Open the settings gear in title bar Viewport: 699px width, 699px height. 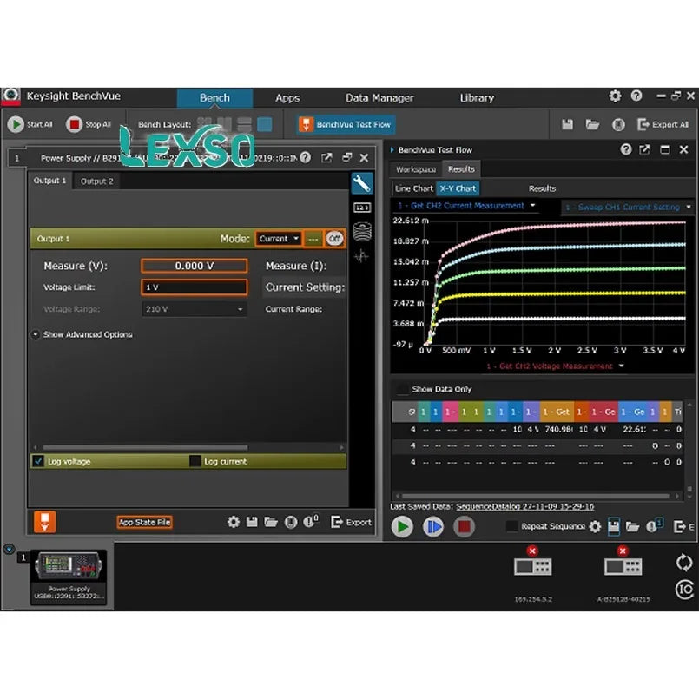(x=615, y=96)
